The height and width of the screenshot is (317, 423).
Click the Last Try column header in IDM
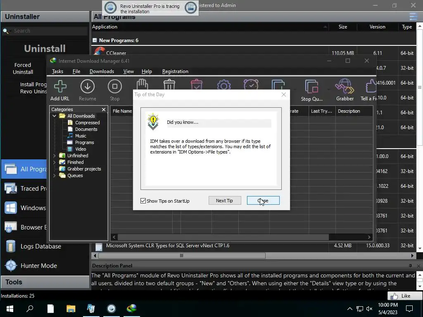click(x=322, y=111)
